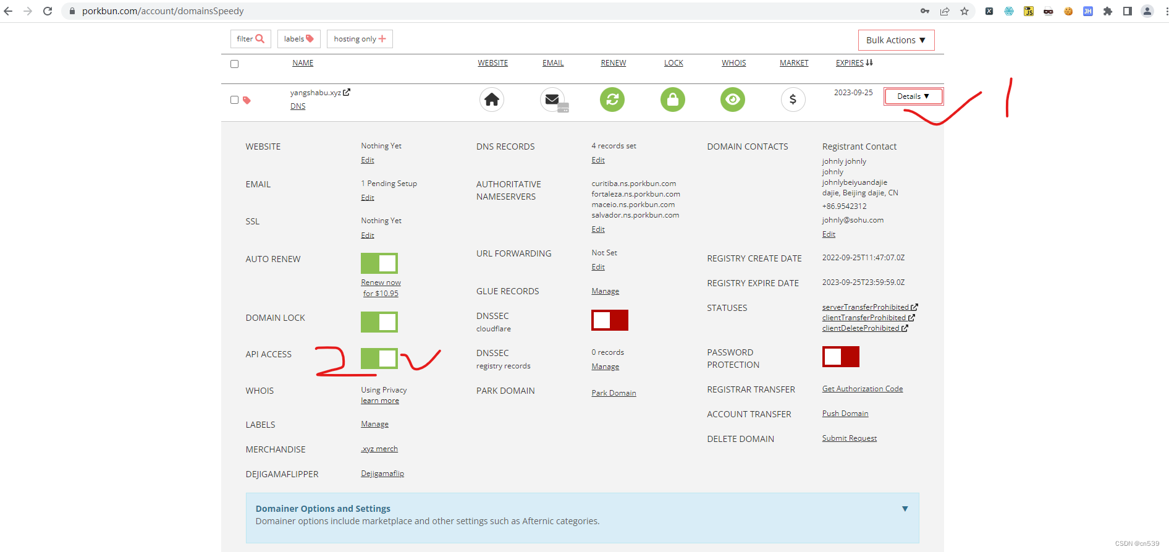This screenshot has width=1169, height=552.
Task: Open yangshabu.xyz external link icon
Action: tap(347, 92)
